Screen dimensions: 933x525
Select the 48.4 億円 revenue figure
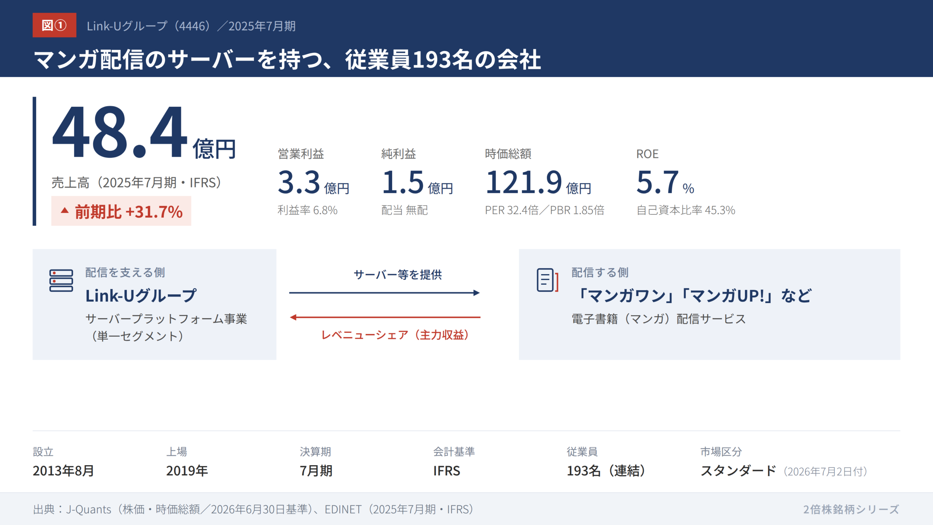tap(144, 132)
